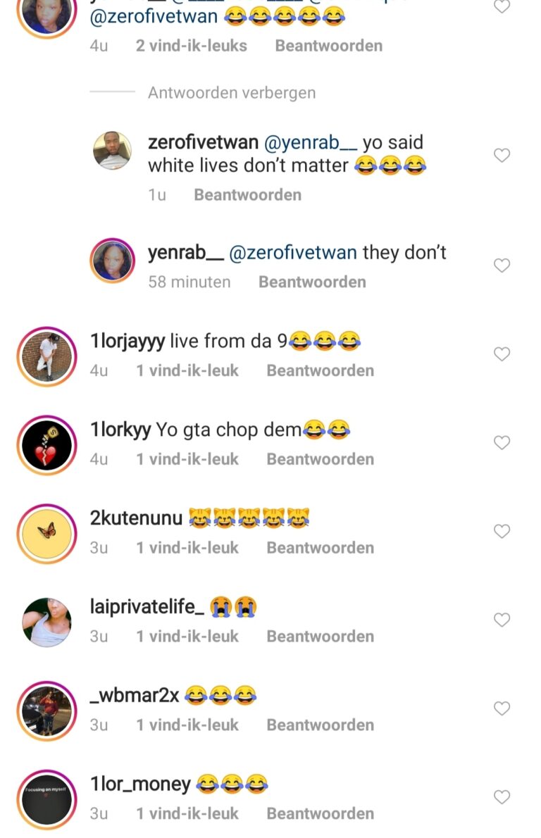Reply to yenrab__'s 58 minuten comment
This screenshot has width=541, height=838.
[x=312, y=282]
